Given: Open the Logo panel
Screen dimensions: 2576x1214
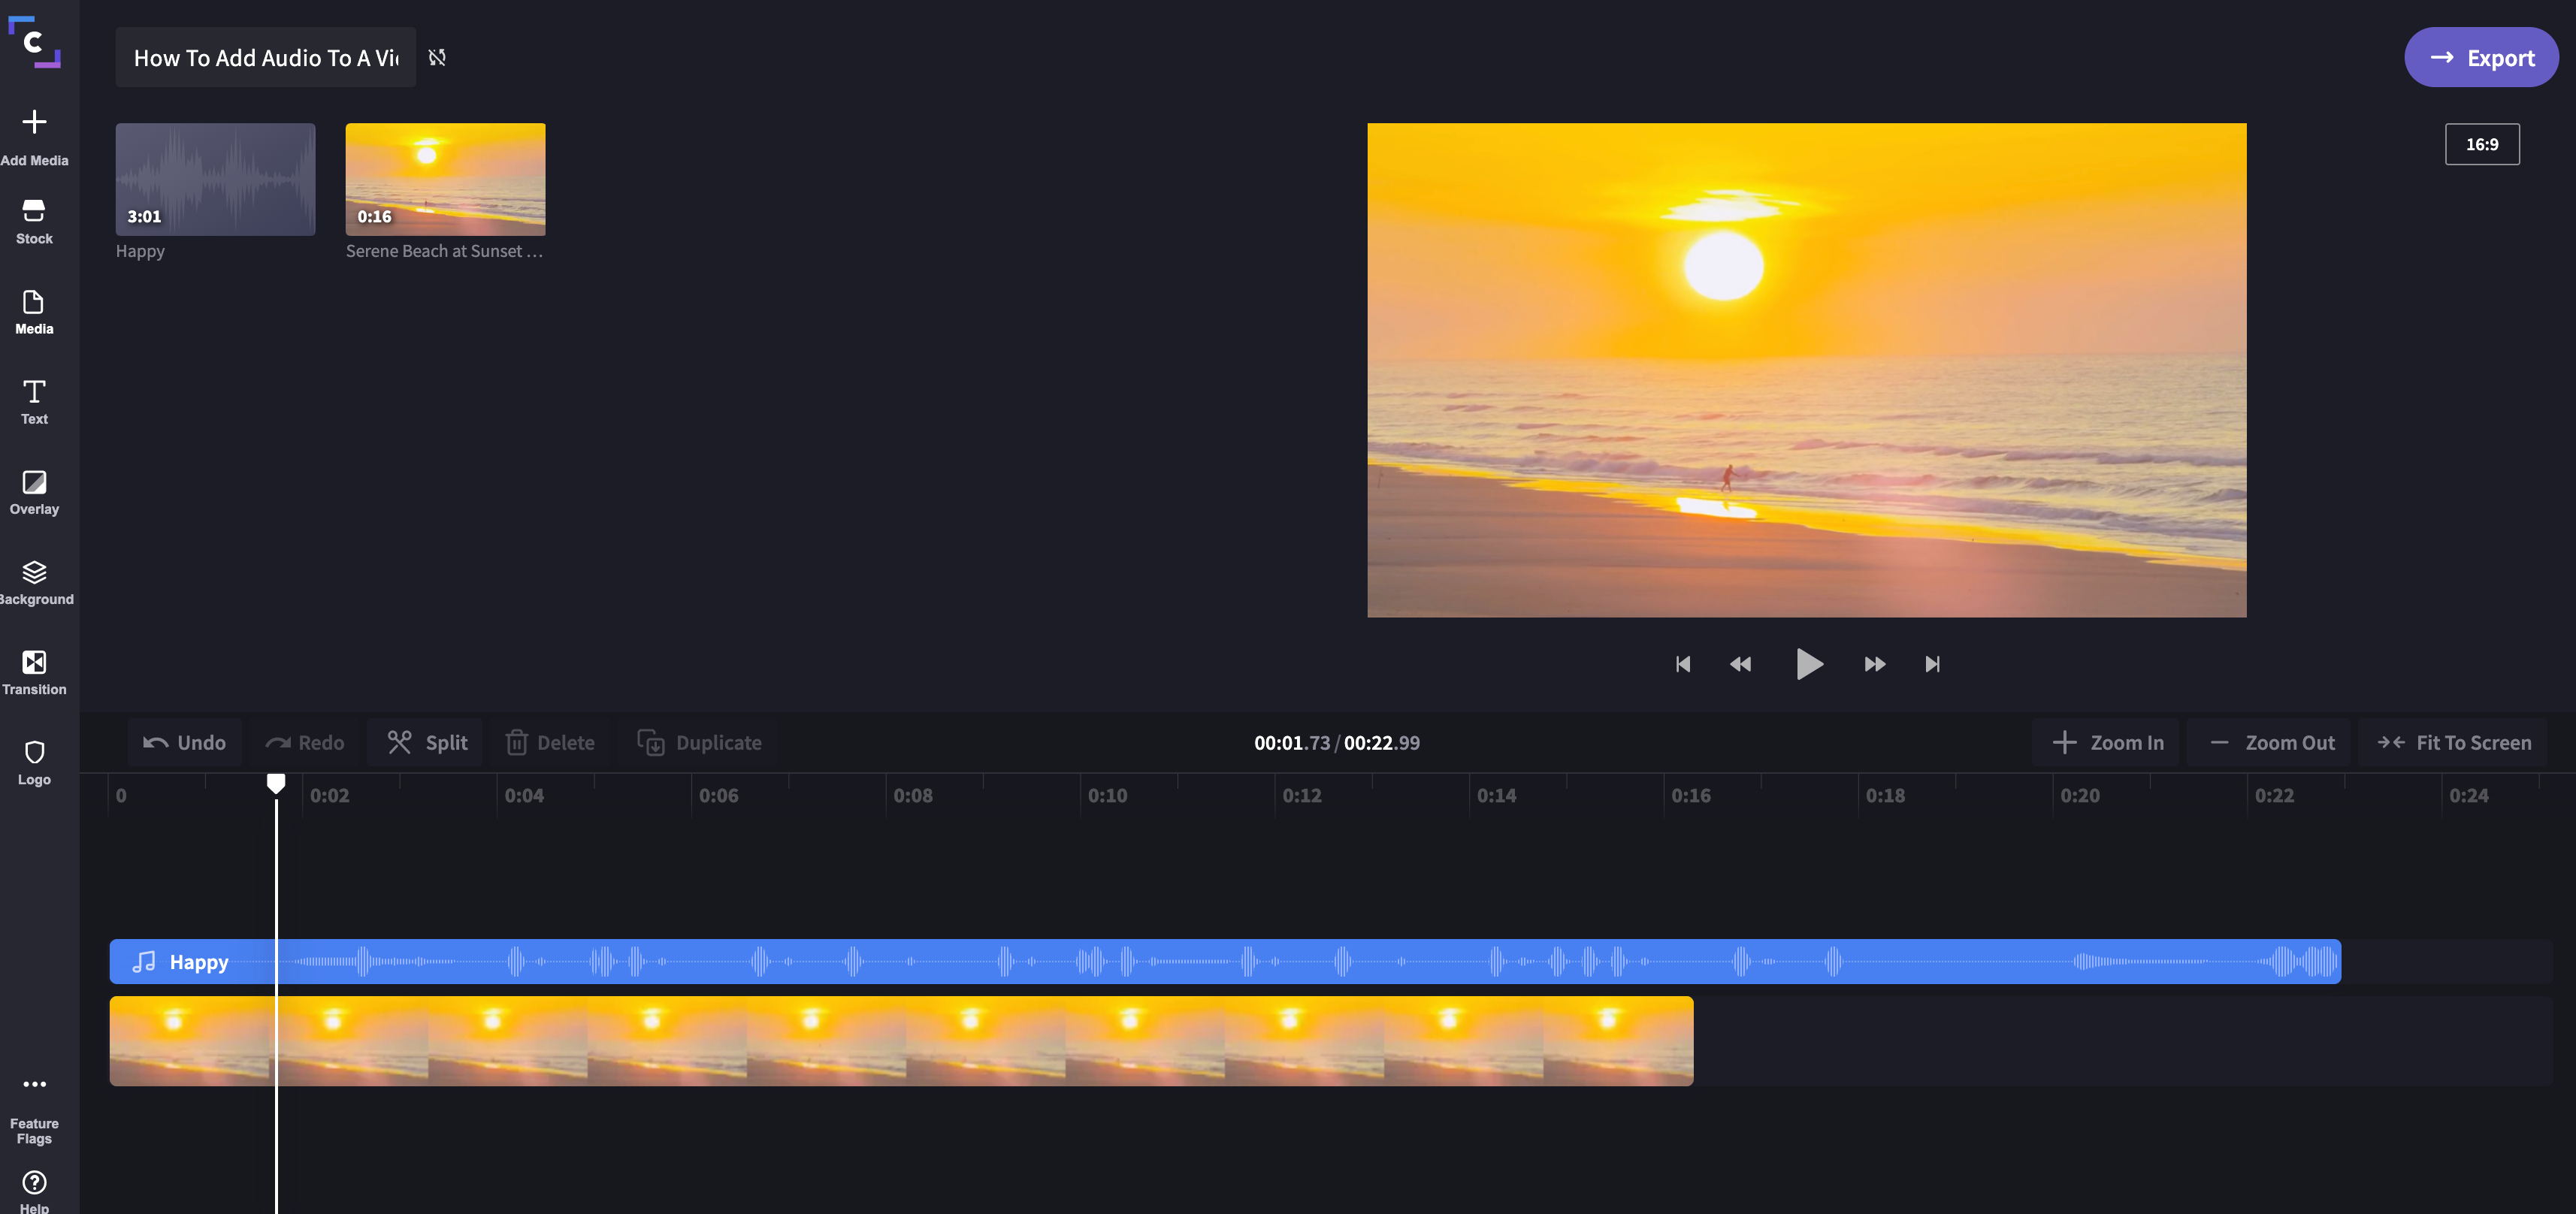Looking at the screenshot, I should click(34, 762).
